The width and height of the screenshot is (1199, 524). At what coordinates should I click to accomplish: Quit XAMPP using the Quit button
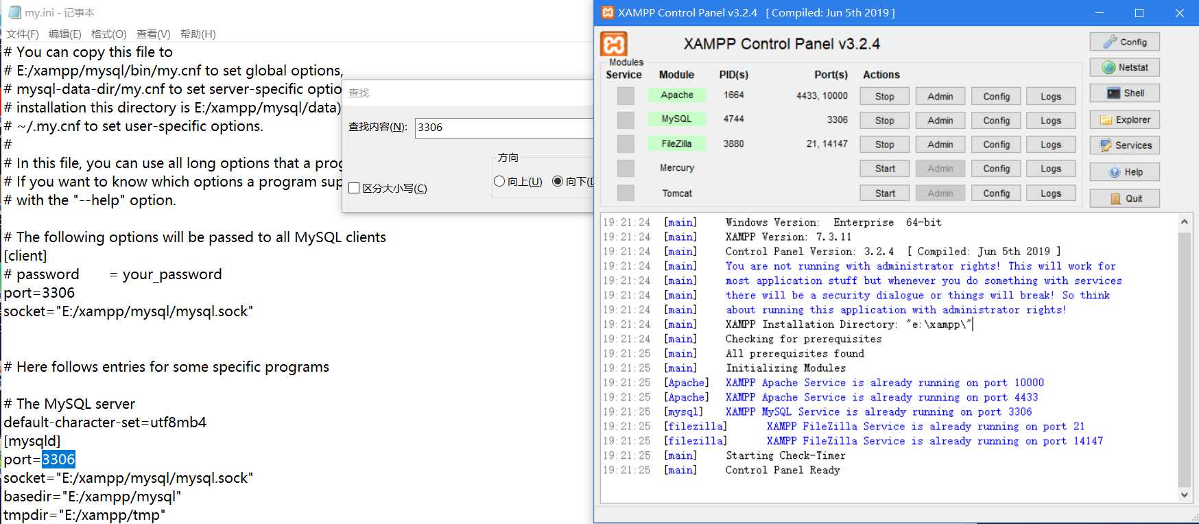[x=1124, y=198]
